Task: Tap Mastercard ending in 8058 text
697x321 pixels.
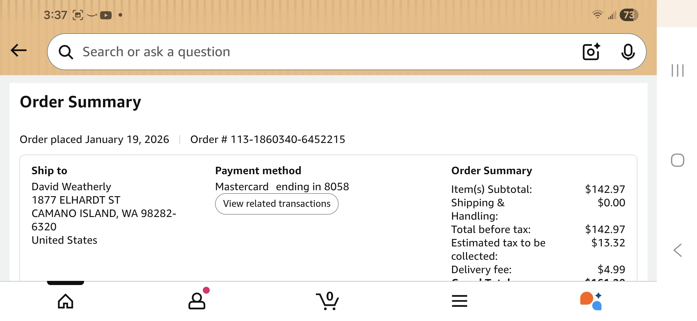Action: point(282,187)
